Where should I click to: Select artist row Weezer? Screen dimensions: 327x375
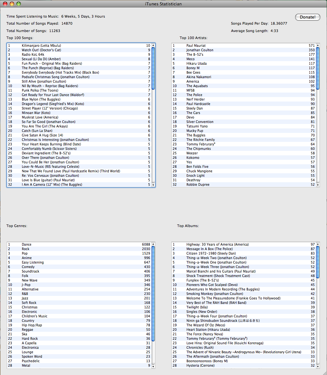(x=244, y=153)
